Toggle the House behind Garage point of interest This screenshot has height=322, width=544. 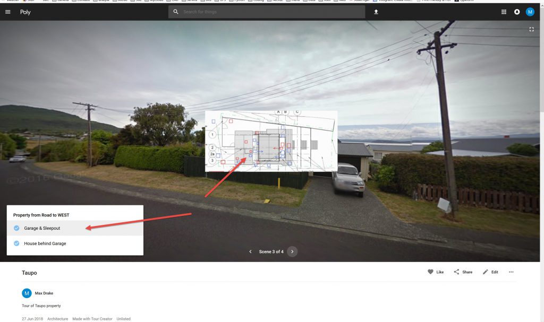point(75,243)
